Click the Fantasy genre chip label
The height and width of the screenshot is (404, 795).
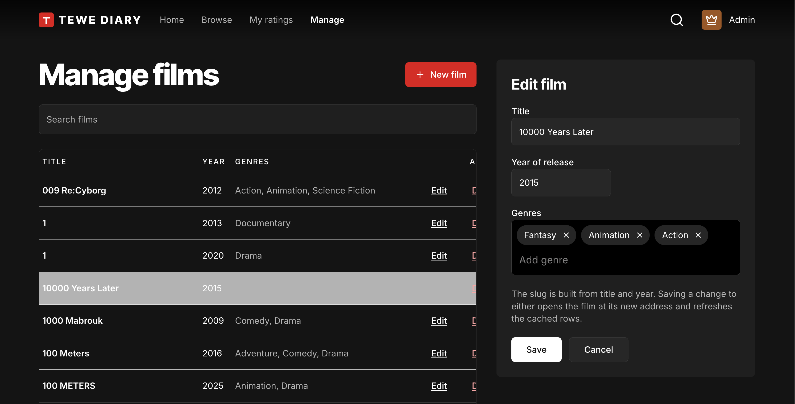tap(540, 235)
